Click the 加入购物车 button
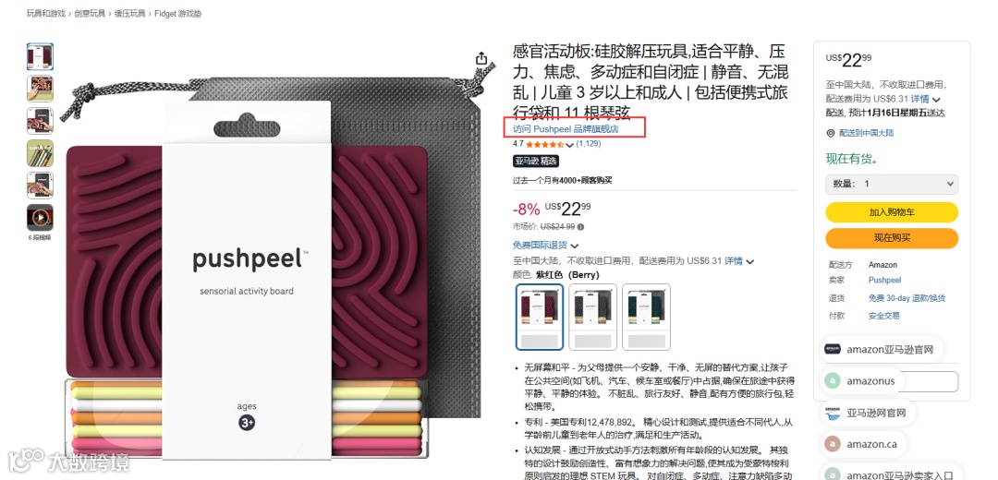The width and height of the screenshot is (998, 480). [892, 212]
